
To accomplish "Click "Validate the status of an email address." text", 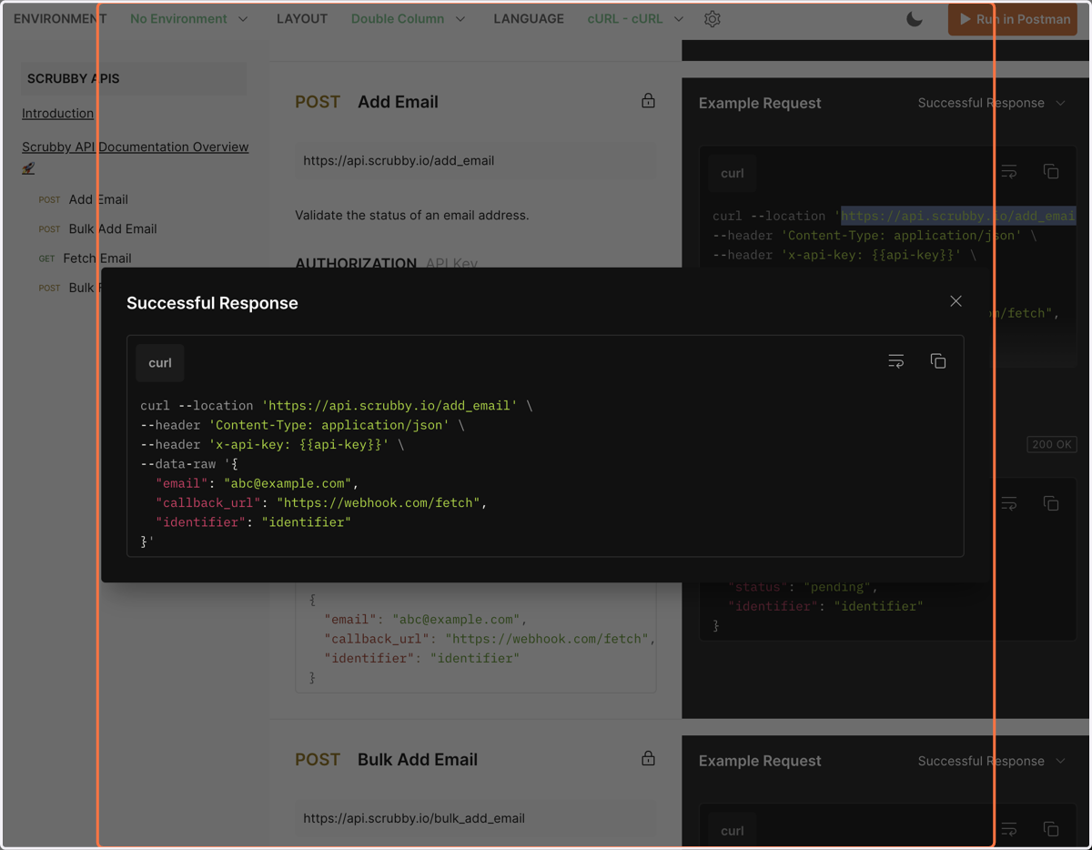I will [x=411, y=216].
